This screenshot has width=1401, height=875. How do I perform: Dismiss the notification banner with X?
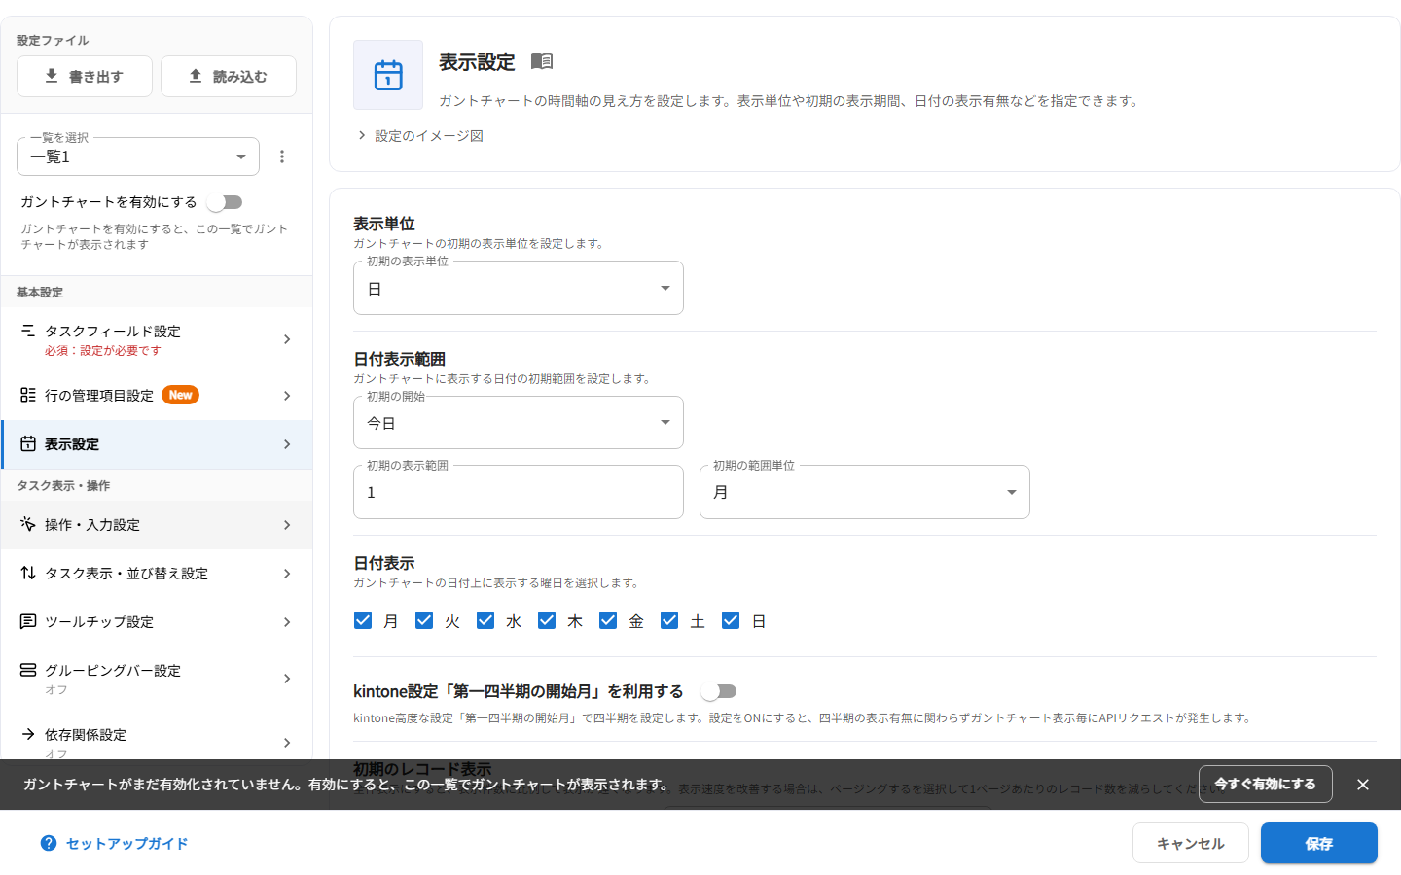coord(1363,785)
